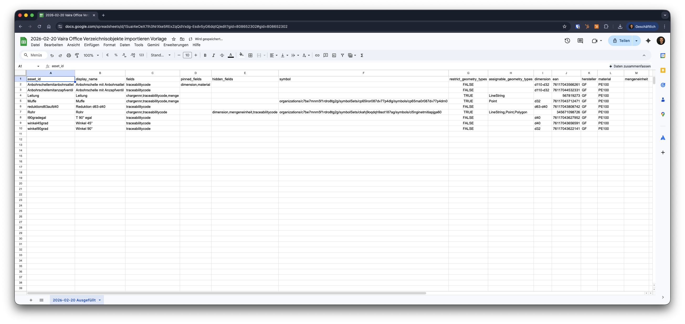685x324 pixels.
Task: Expand the font Stand... dropdown
Action: [161, 55]
